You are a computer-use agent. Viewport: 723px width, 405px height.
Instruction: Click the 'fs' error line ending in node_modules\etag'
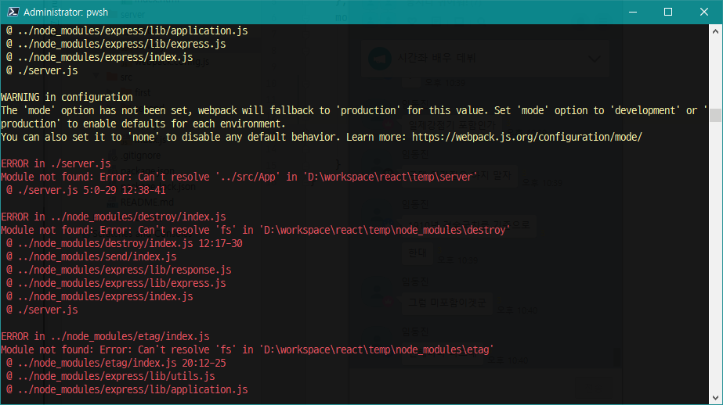(248, 349)
